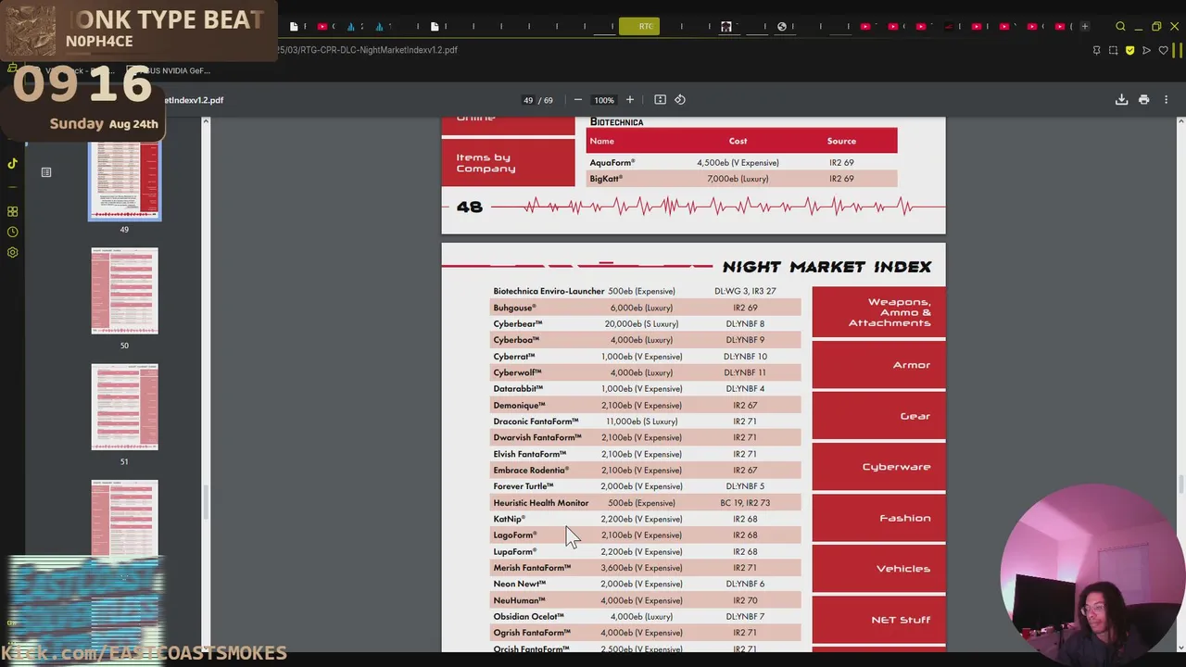Image resolution: width=1186 pixels, height=667 pixels.
Task: Zoom out the PDF with minus button
Action: pyautogui.click(x=577, y=100)
